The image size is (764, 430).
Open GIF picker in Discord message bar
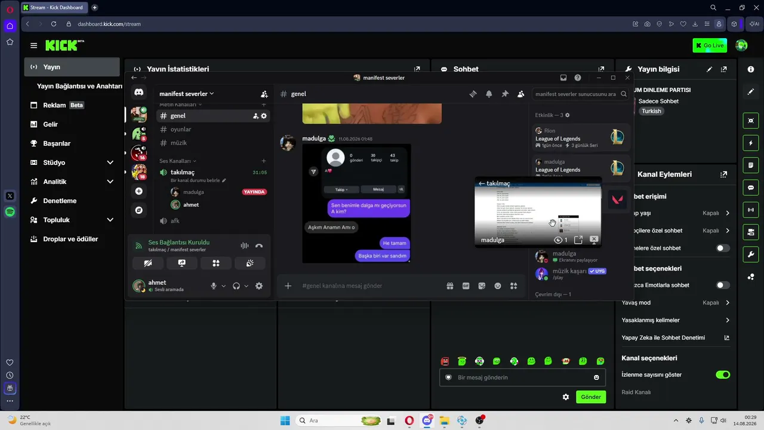tap(466, 286)
